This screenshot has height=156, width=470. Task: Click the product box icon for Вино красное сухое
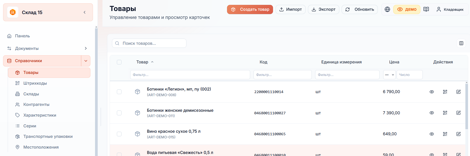click(x=137, y=134)
